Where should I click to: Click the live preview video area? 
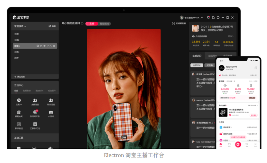124,89
